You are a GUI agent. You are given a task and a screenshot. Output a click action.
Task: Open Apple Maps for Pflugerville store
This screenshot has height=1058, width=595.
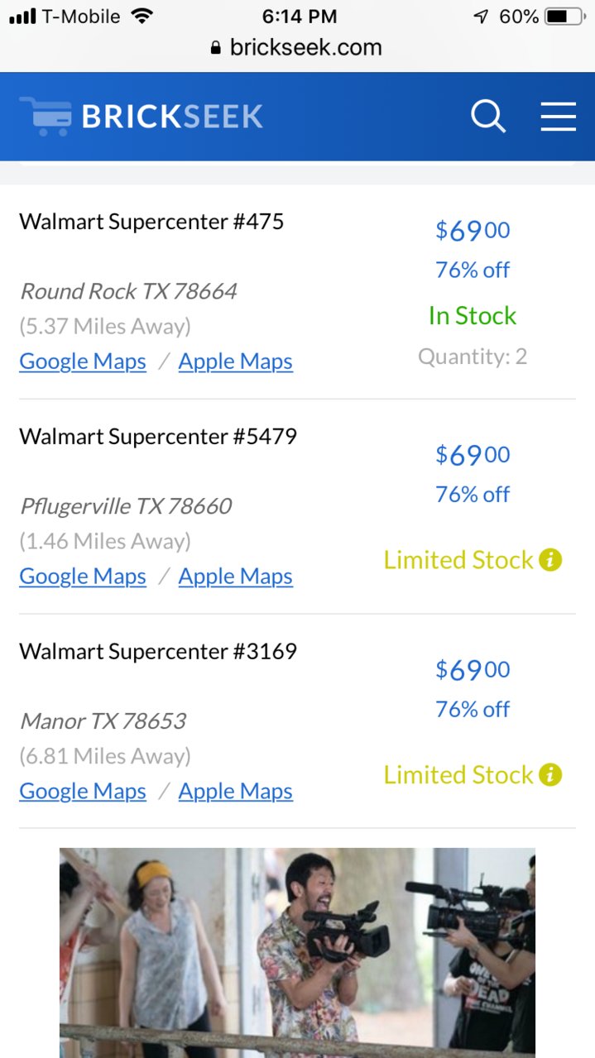click(236, 577)
